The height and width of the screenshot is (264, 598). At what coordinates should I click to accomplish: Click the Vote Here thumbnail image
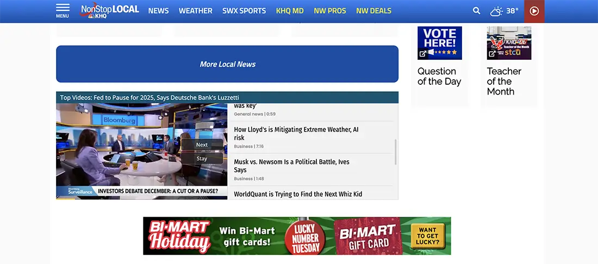(440, 43)
